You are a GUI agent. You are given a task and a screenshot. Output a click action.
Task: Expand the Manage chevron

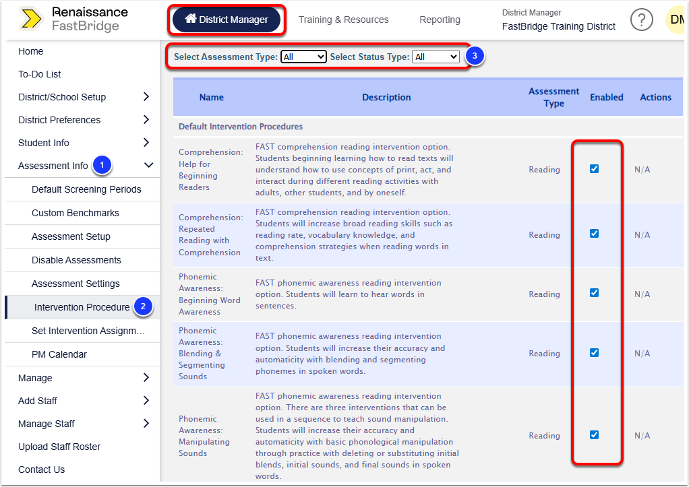pos(146,378)
